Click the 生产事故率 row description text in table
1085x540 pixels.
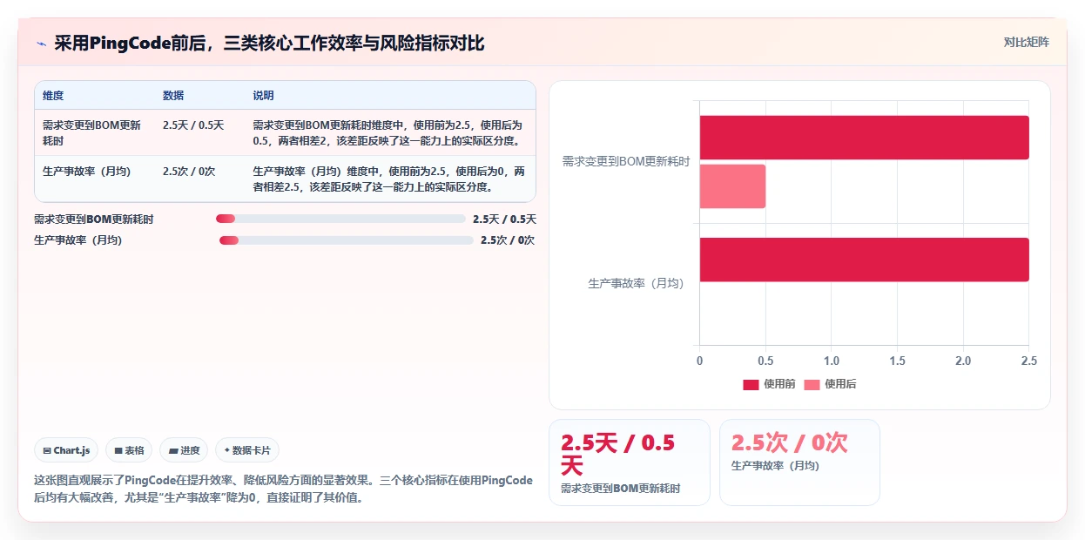(x=389, y=179)
